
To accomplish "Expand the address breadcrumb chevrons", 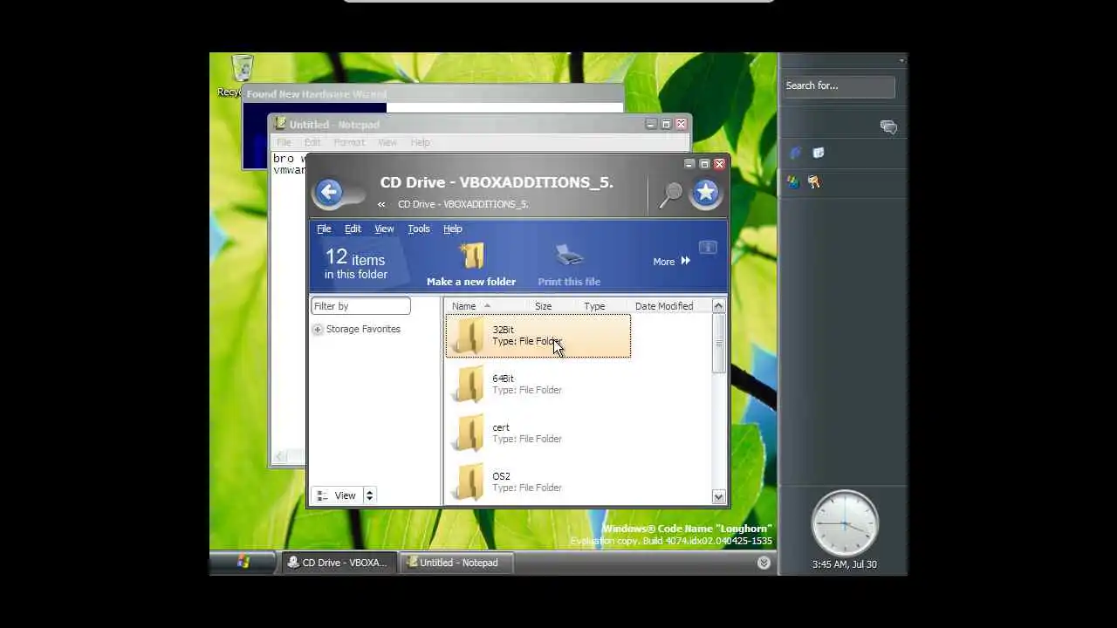I will click(x=381, y=204).
